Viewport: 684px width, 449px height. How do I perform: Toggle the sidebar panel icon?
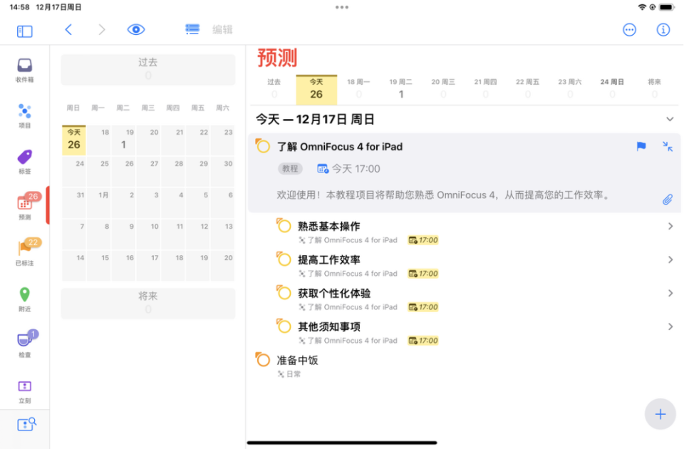point(24,31)
